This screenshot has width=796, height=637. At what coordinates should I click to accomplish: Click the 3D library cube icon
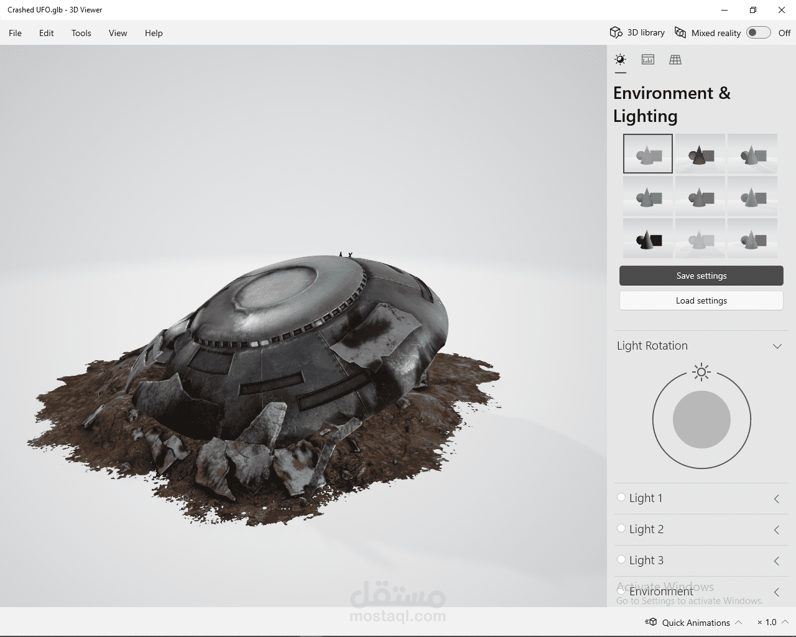[x=616, y=32]
